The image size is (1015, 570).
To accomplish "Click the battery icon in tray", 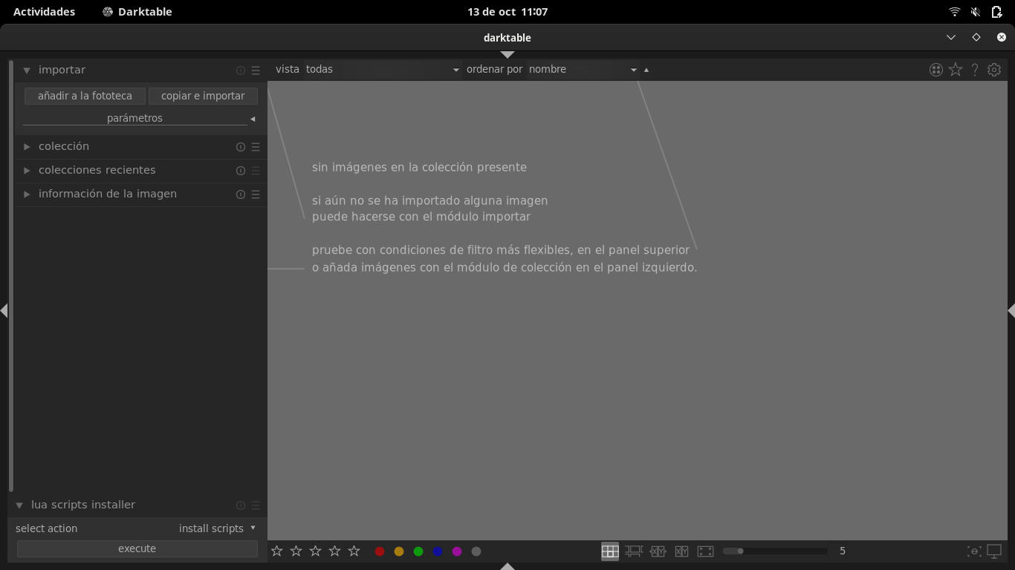I will 996,12.
